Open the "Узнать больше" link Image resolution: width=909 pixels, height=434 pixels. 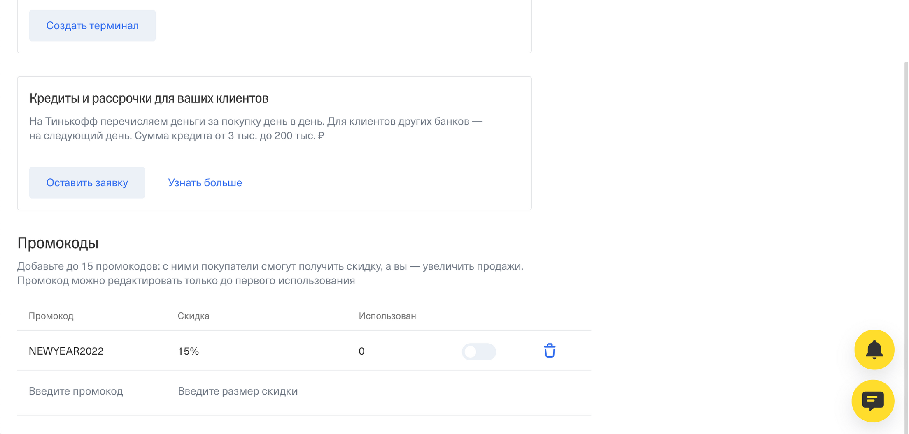205,182
